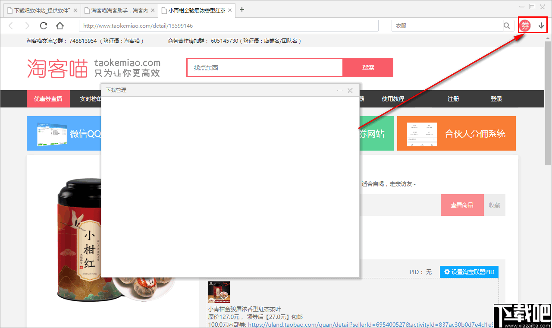
Task: Open the red 券 coupon tool
Action: coord(525,26)
